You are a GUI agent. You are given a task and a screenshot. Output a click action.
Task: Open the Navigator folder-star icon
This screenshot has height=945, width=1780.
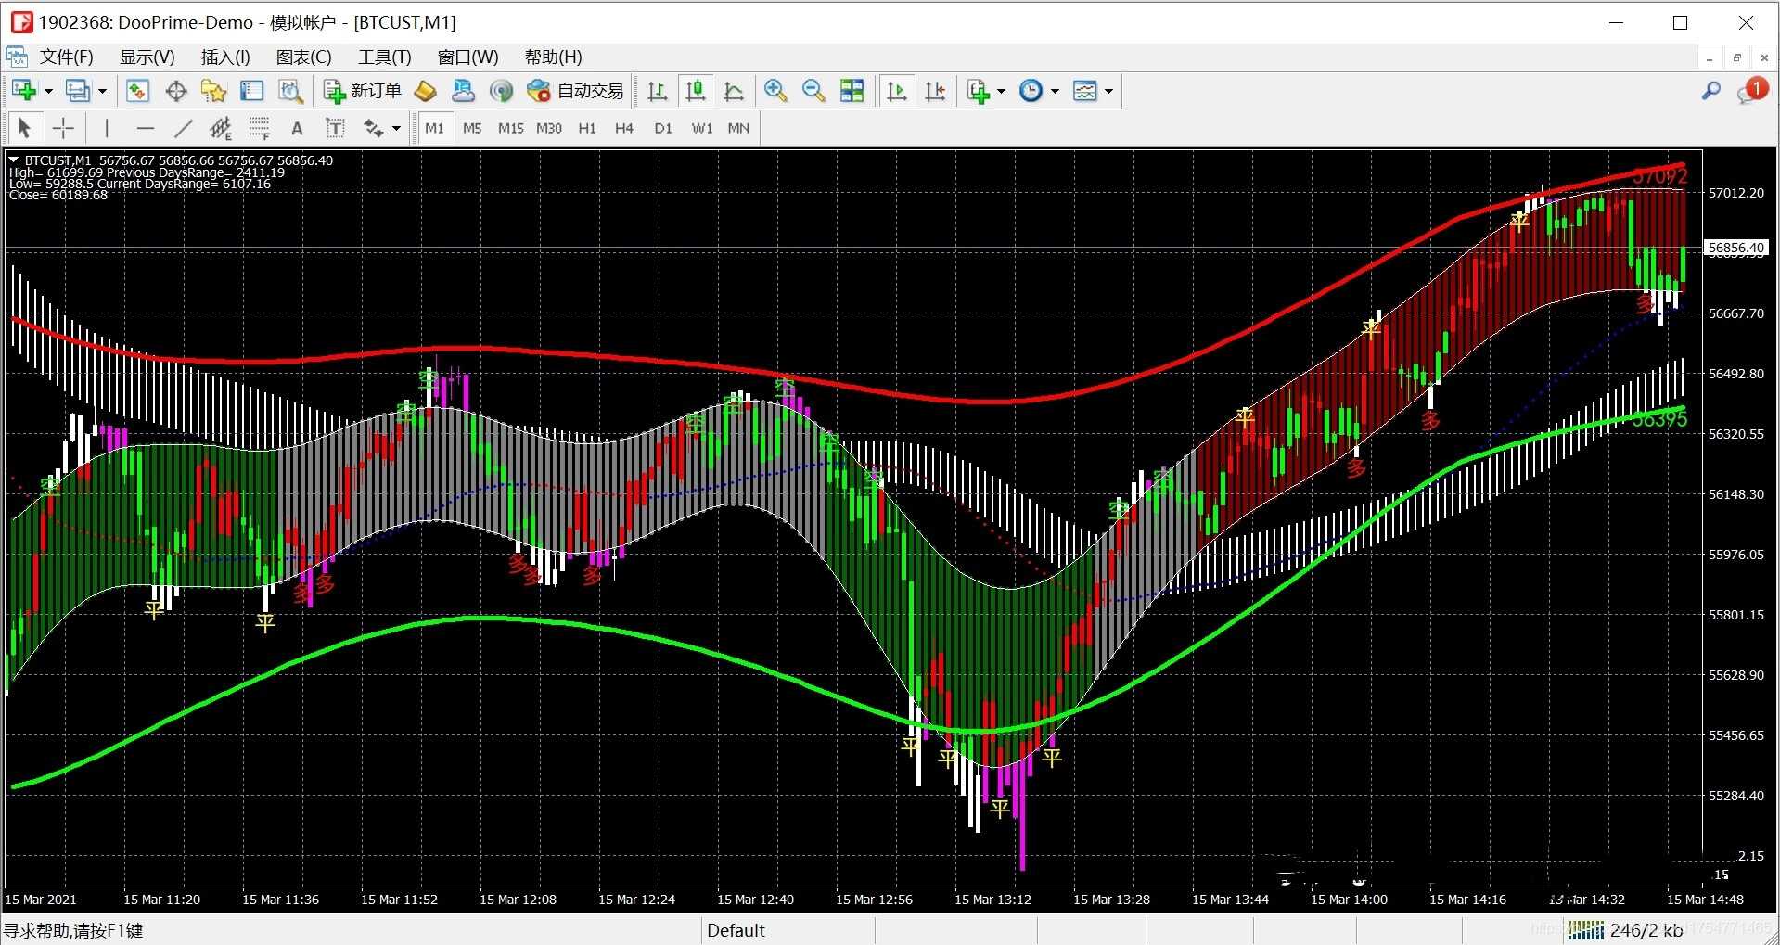point(213,91)
